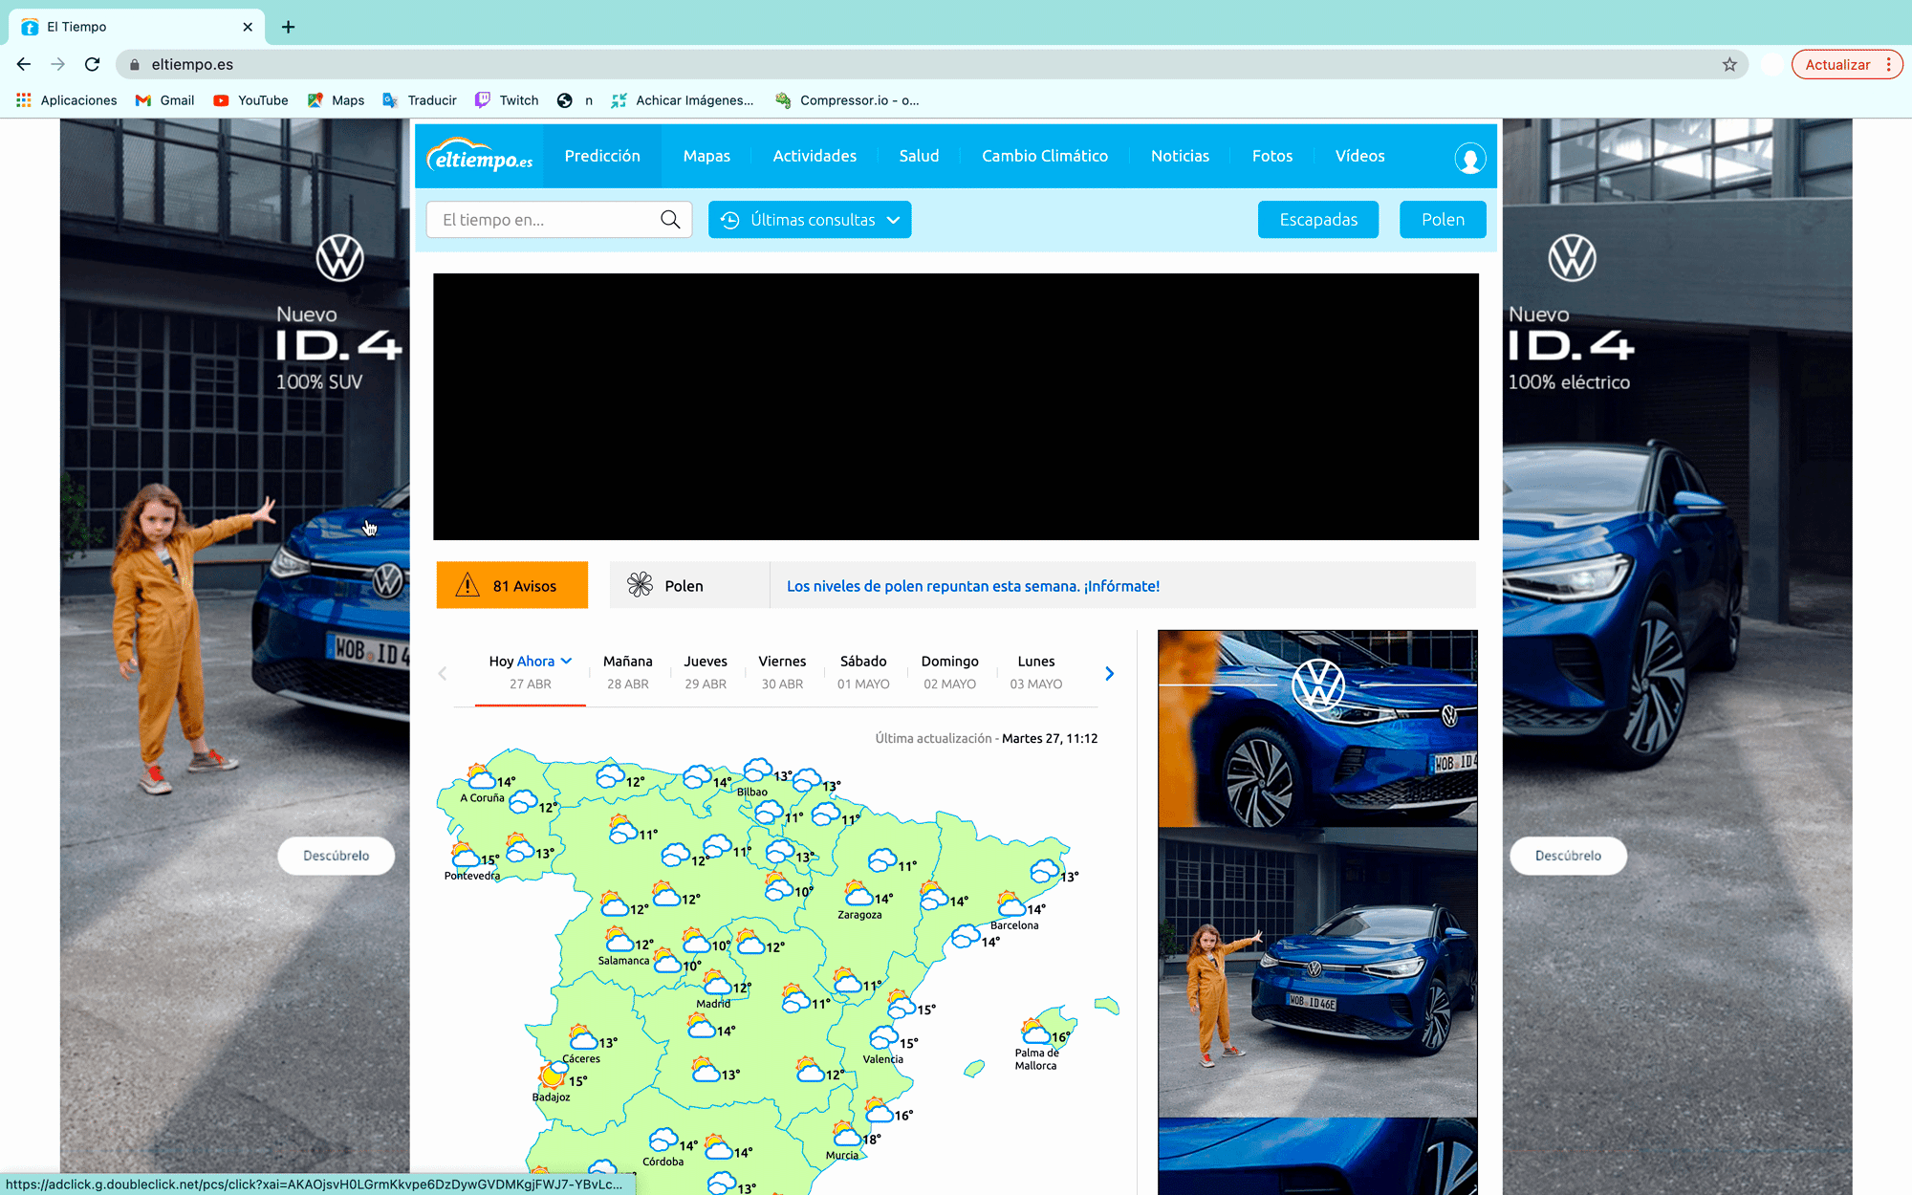Click the Polen flower icon
1912x1195 pixels.
click(x=640, y=585)
